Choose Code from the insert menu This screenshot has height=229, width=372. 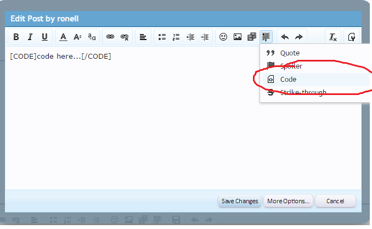tap(316, 79)
